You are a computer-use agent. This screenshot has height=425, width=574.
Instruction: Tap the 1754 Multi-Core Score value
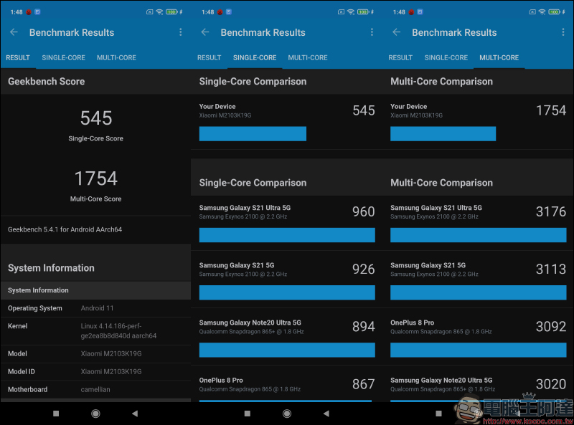(96, 178)
